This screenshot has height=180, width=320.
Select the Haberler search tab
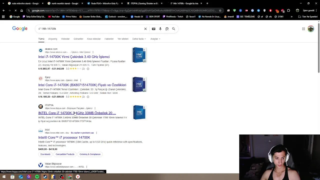(109, 39)
